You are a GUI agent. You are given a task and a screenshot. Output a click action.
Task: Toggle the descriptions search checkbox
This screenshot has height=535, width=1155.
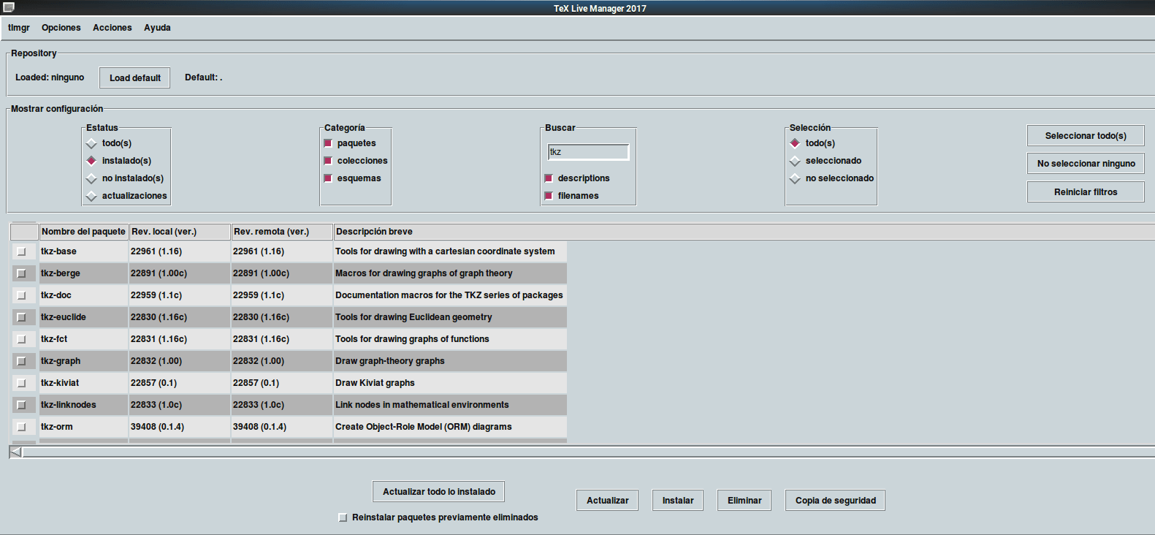(549, 178)
